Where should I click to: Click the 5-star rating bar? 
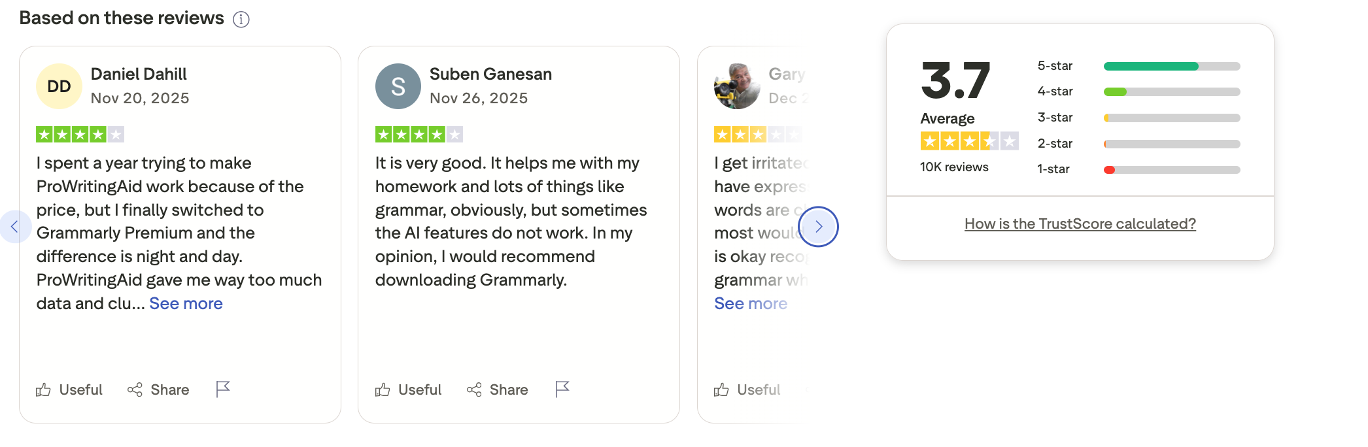(1171, 65)
